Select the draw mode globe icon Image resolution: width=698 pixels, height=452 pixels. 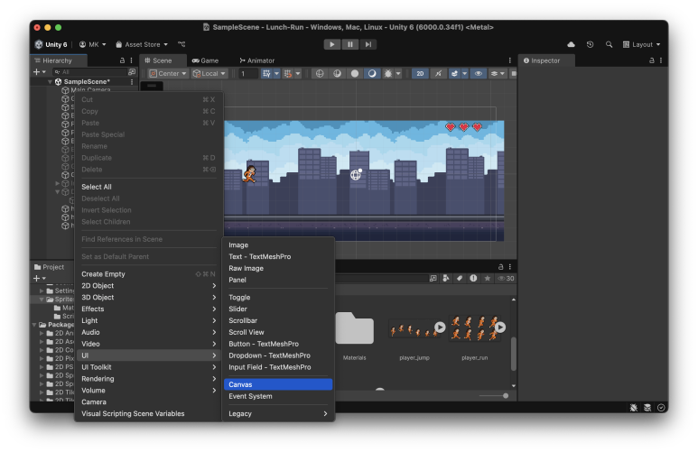(320, 73)
